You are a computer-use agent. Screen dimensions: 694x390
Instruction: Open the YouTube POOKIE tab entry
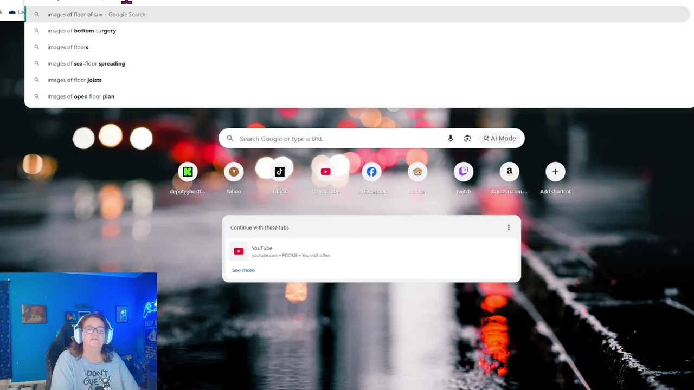pos(371,251)
